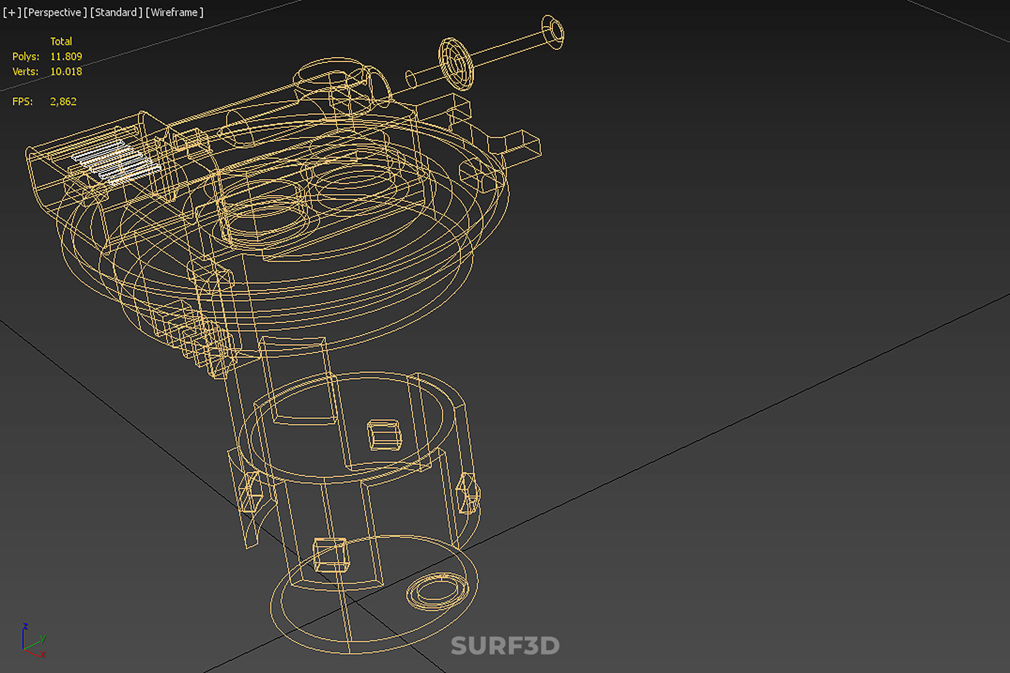Click the FPS: statistics label
The width and height of the screenshot is (1010, 673).
point(23,101)
